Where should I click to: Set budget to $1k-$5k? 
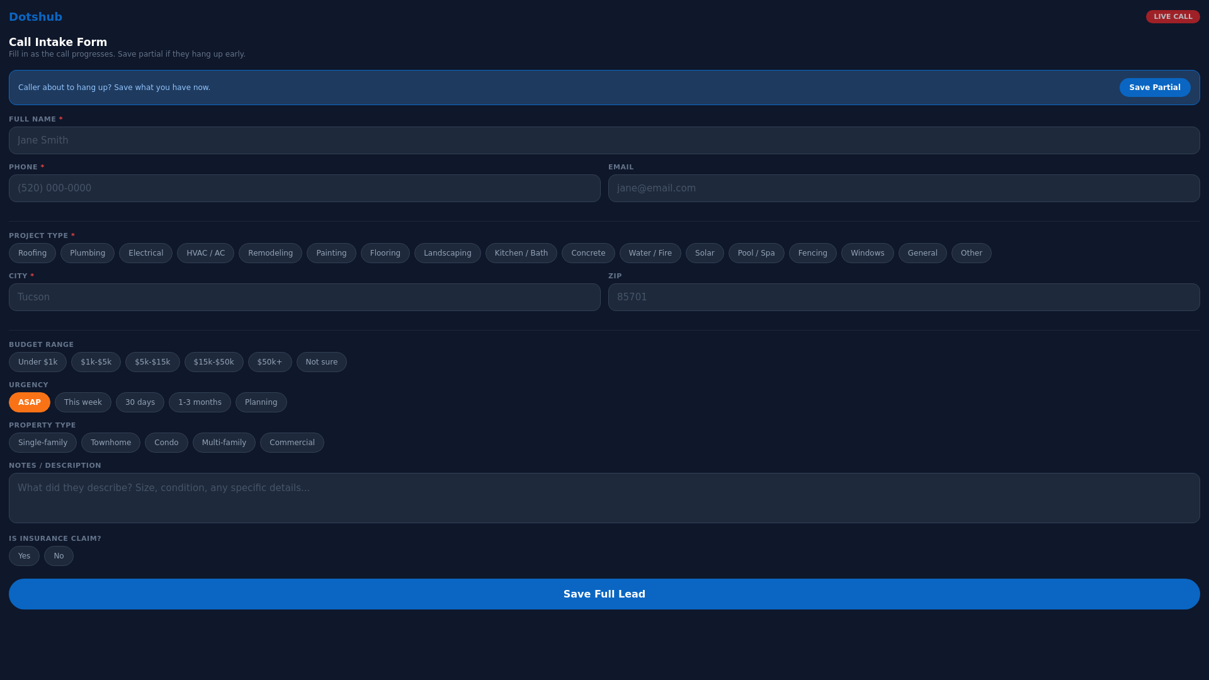96,362
